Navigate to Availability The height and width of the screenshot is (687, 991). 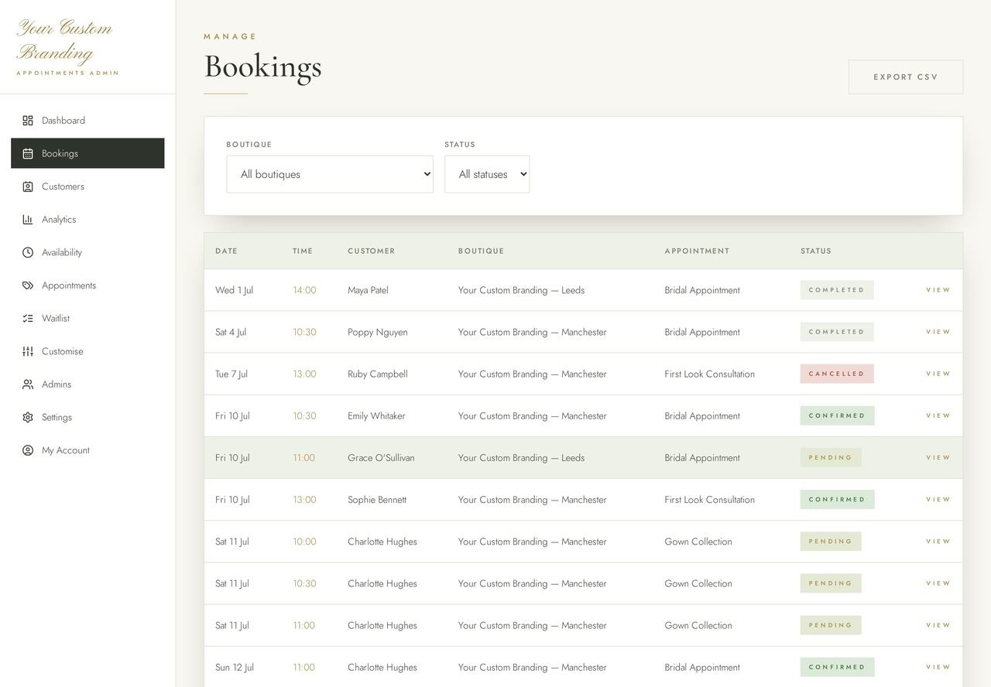pos(87,253)
